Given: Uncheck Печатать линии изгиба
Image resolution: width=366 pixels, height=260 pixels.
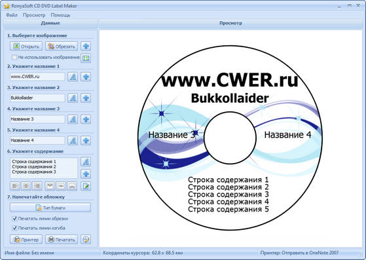Looking at the screenshot, I should [x=14, y=228].
